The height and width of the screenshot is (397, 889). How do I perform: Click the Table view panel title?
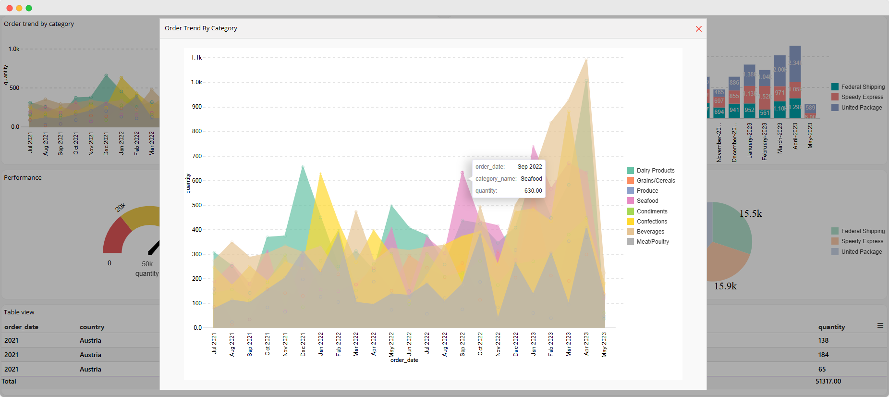(x=19, y=312)
